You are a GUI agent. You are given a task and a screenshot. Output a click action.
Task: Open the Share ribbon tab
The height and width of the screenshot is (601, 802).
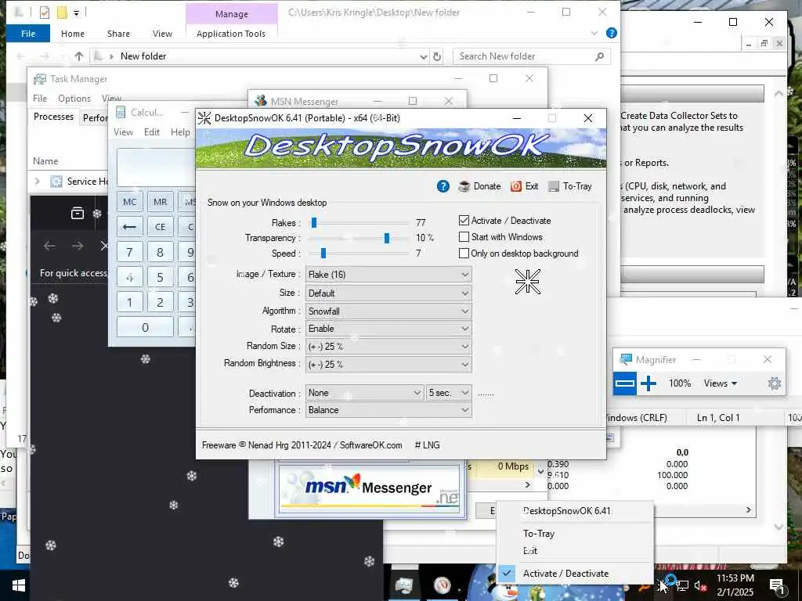pyautogui.click(x=119, y=34)
